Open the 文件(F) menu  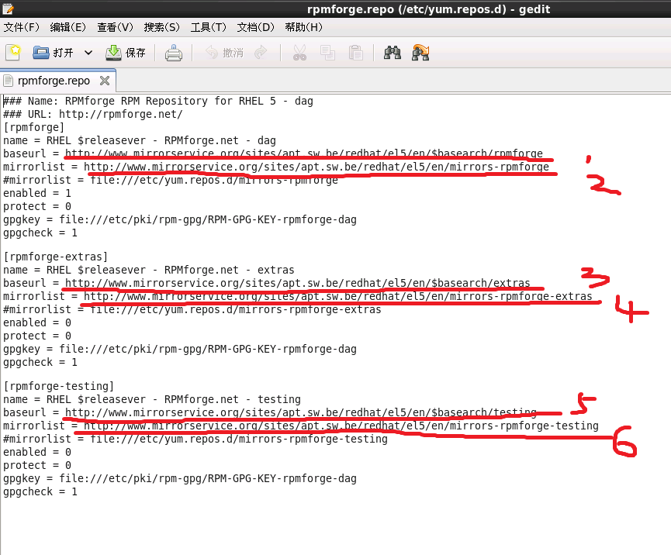[22, 27]
